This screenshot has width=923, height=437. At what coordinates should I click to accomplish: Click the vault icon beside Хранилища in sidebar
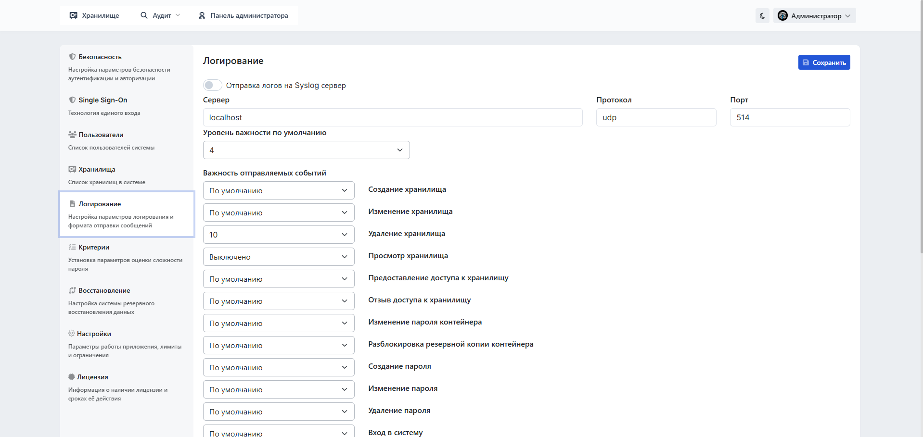coord(72,169)
